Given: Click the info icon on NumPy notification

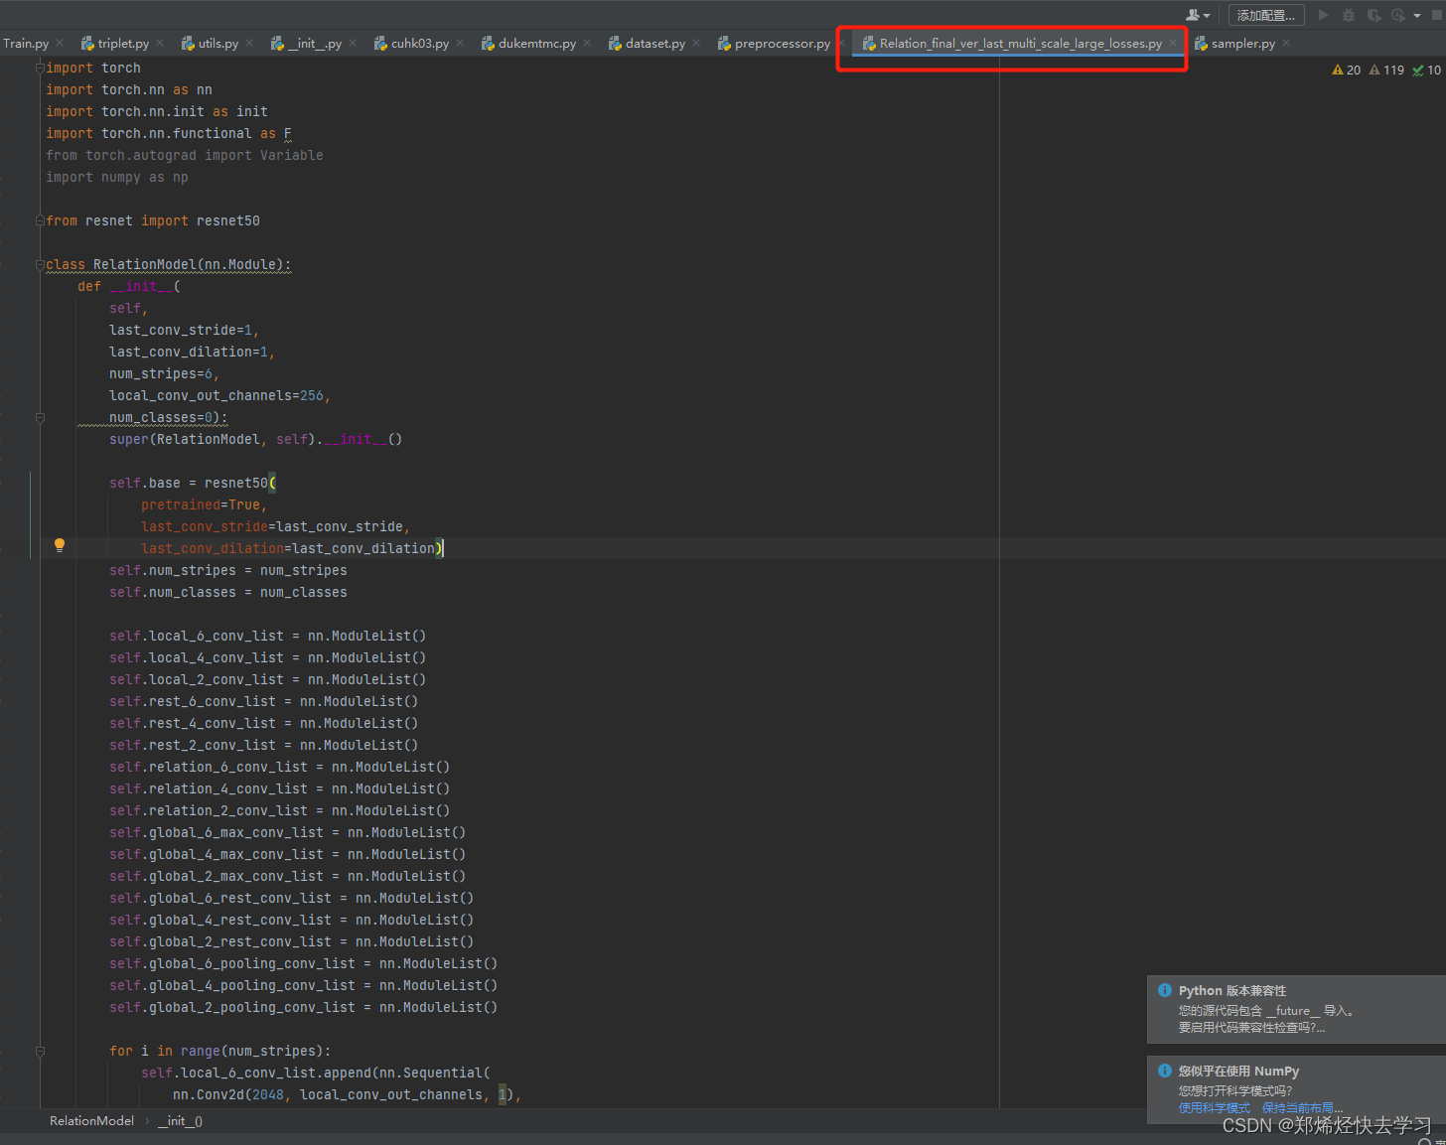Looking at the screenshot, I should click(1165, 1071).
